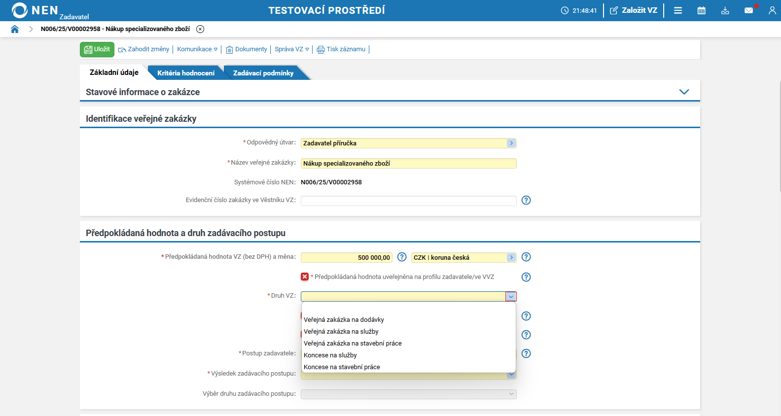Open the user profile icon
Image resolution: width=781 pixels, height=416 pixels.
point(772,10)
